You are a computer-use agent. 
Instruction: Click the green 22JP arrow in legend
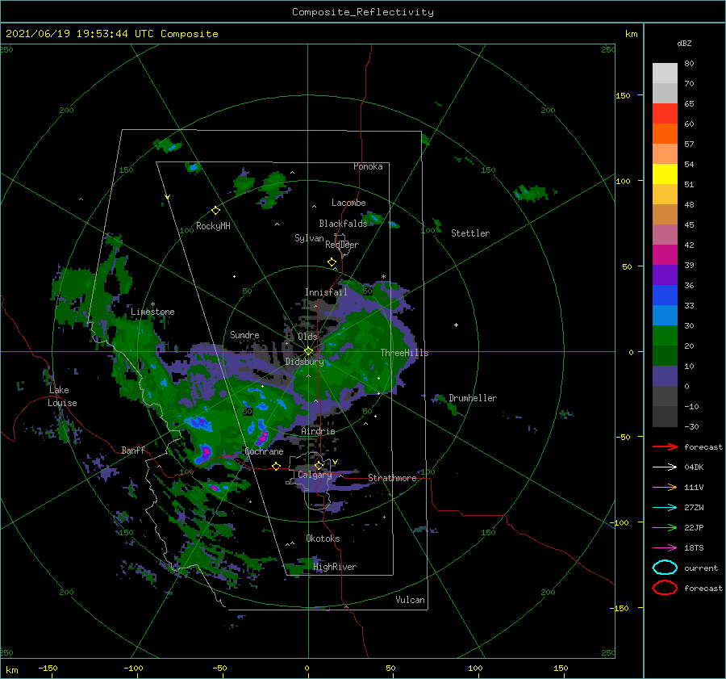[x=665, y=527]
